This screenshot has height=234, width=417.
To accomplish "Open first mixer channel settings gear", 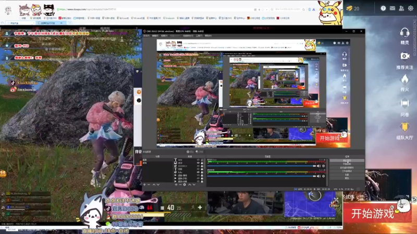I will tap(323, 166).
